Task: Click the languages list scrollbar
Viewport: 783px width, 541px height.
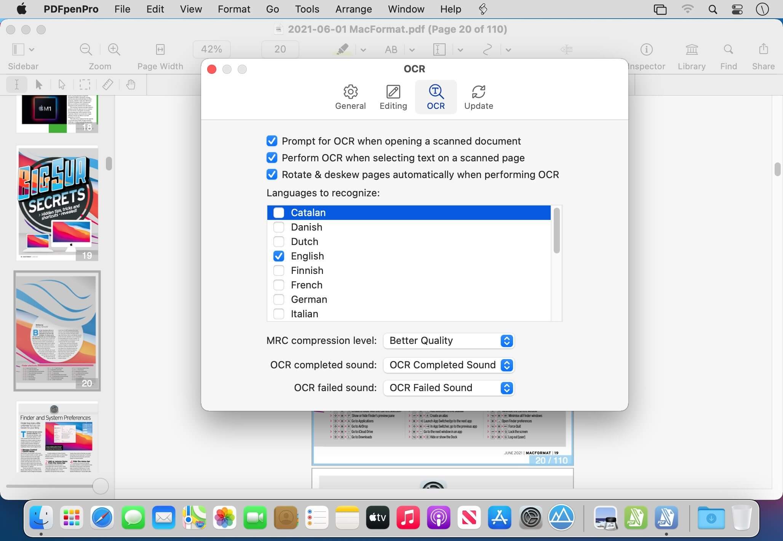Action: (x=557, y=231)
